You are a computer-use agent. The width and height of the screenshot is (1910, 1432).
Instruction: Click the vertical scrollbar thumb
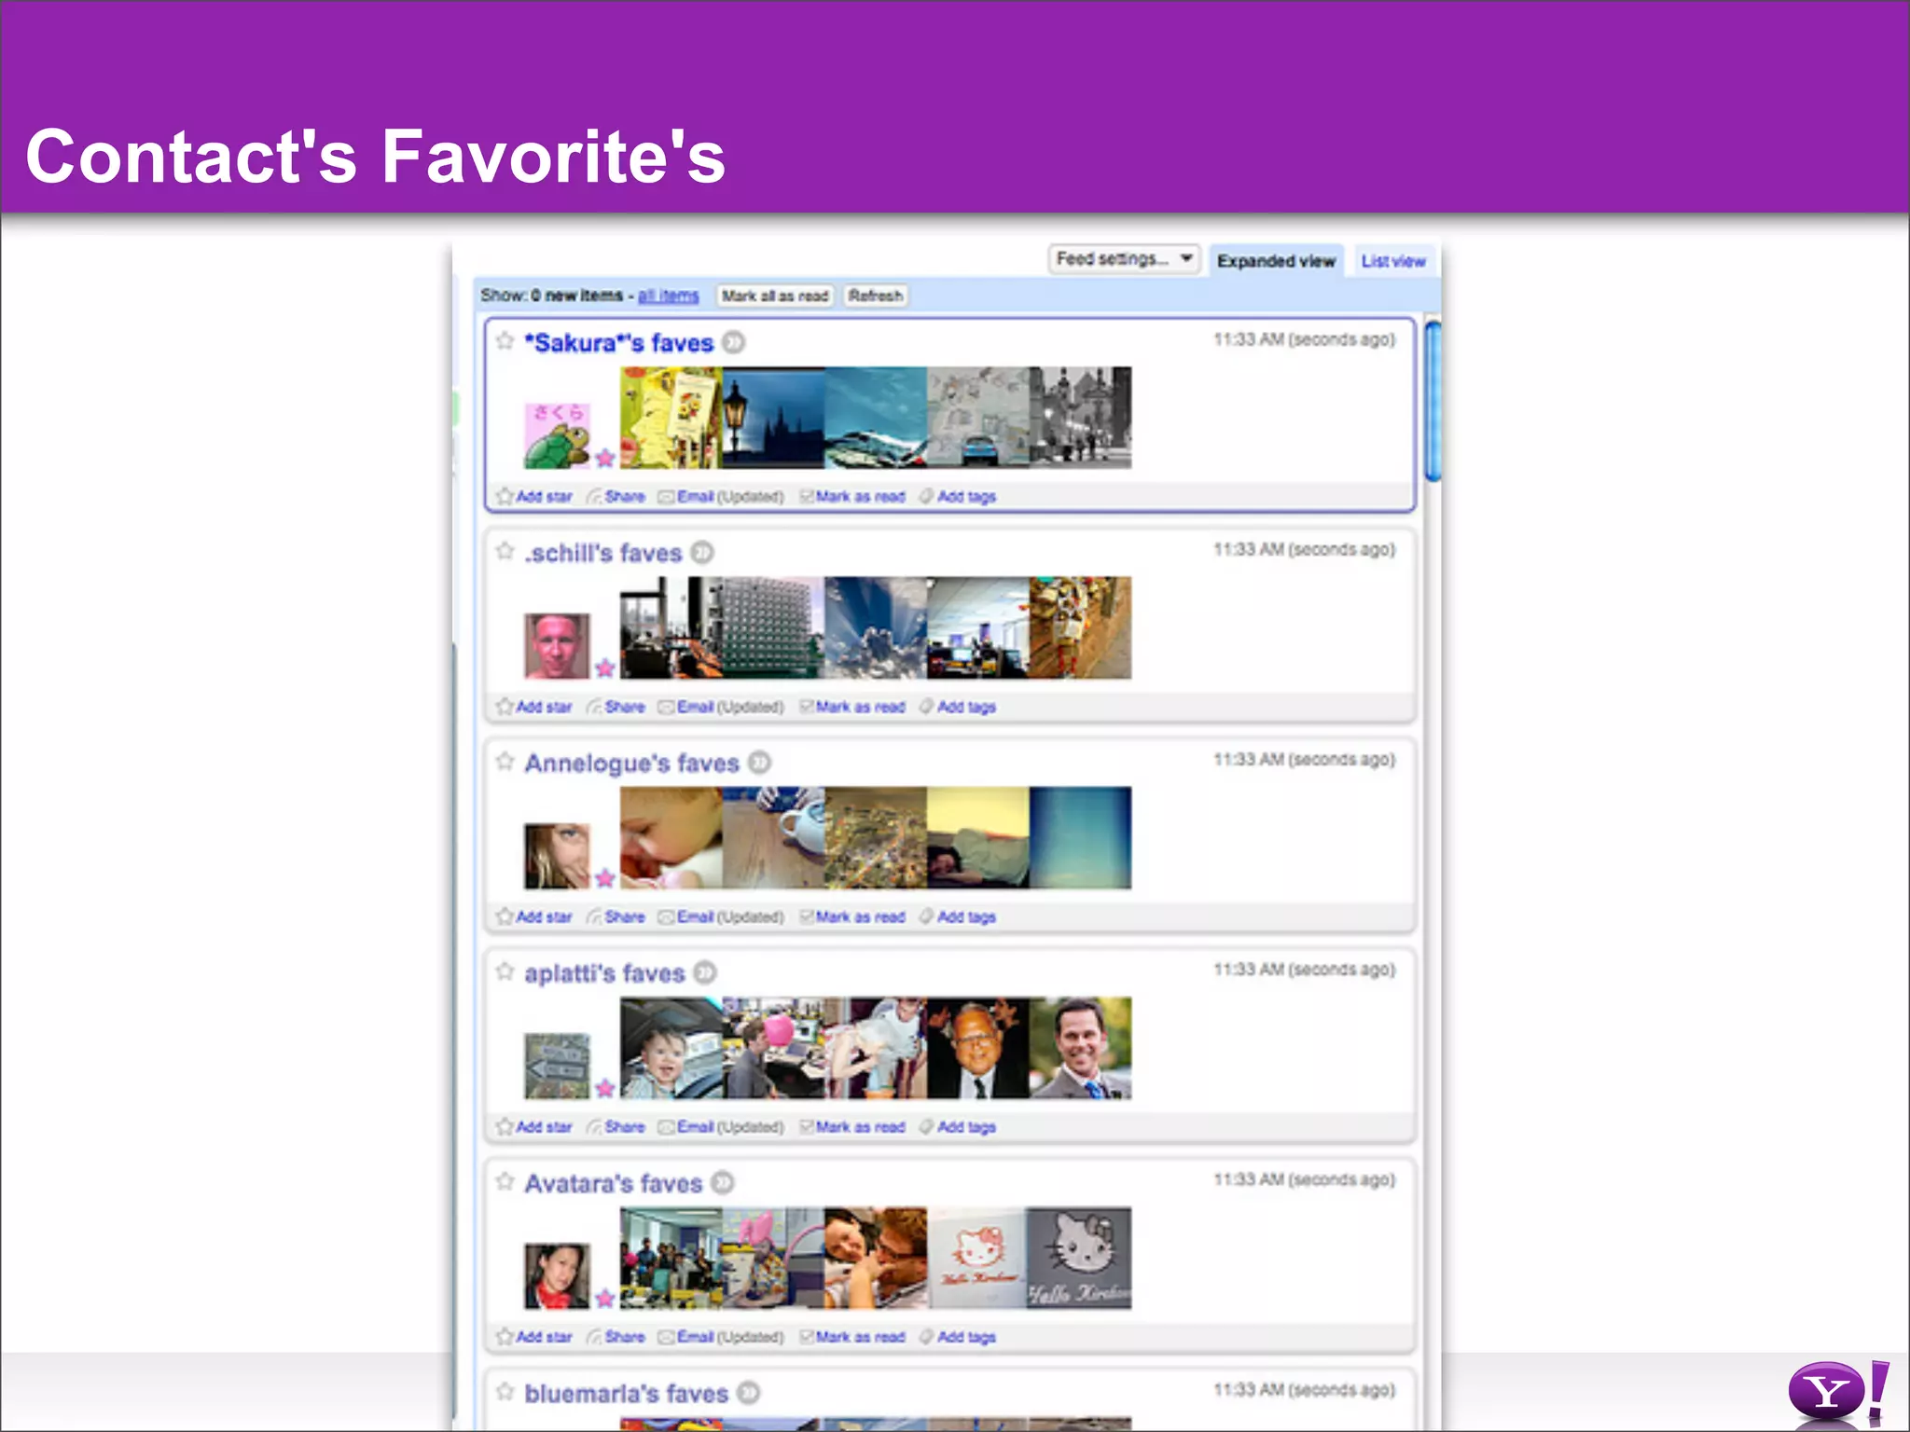coord(1432,401)
